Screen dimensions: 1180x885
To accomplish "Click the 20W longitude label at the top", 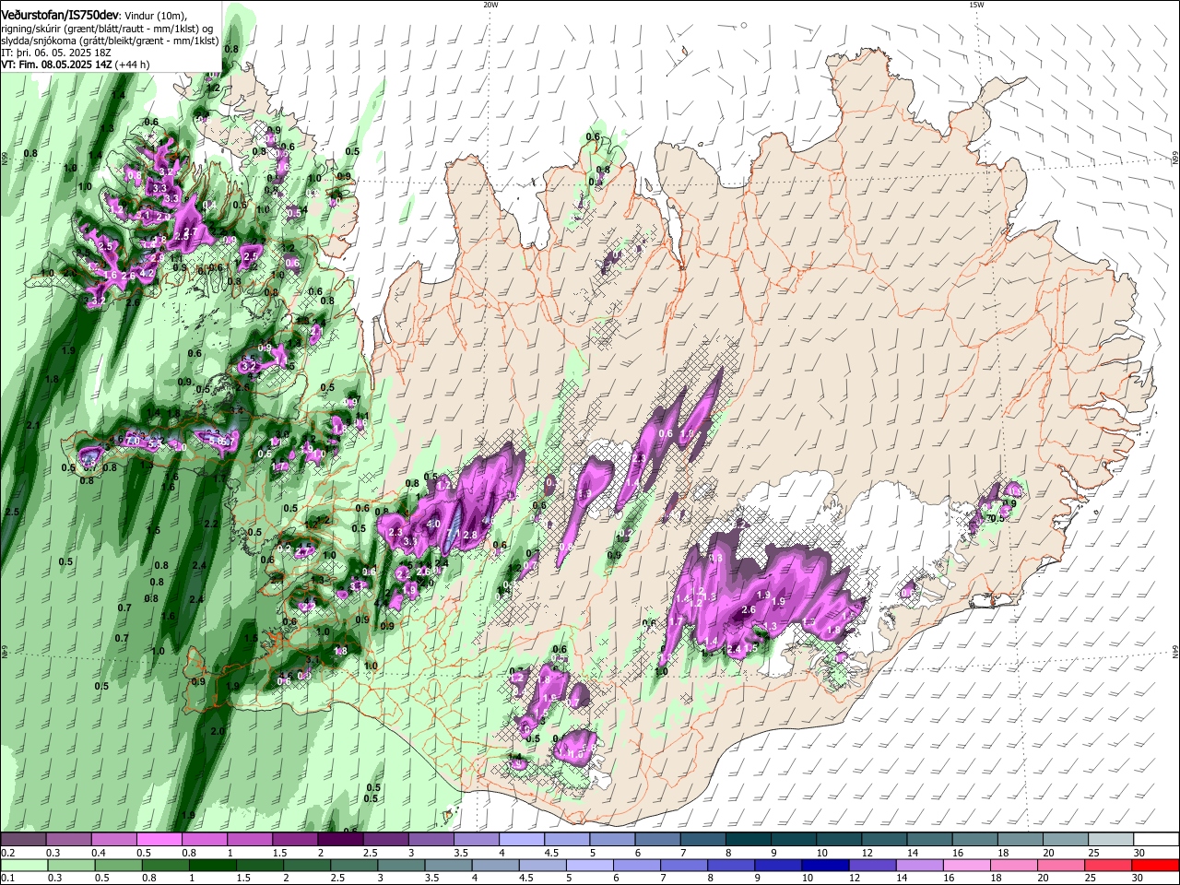I will point(490,5).
